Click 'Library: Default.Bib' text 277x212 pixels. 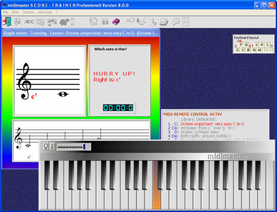tap(198, 119)
